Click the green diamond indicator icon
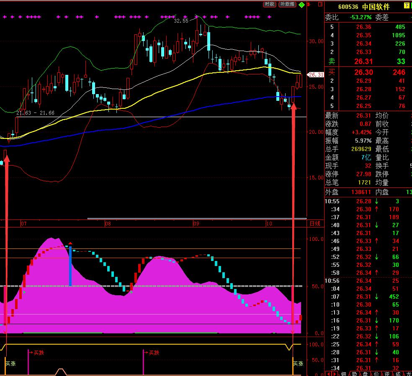The image size is (412, 376). tap(301, 5)
